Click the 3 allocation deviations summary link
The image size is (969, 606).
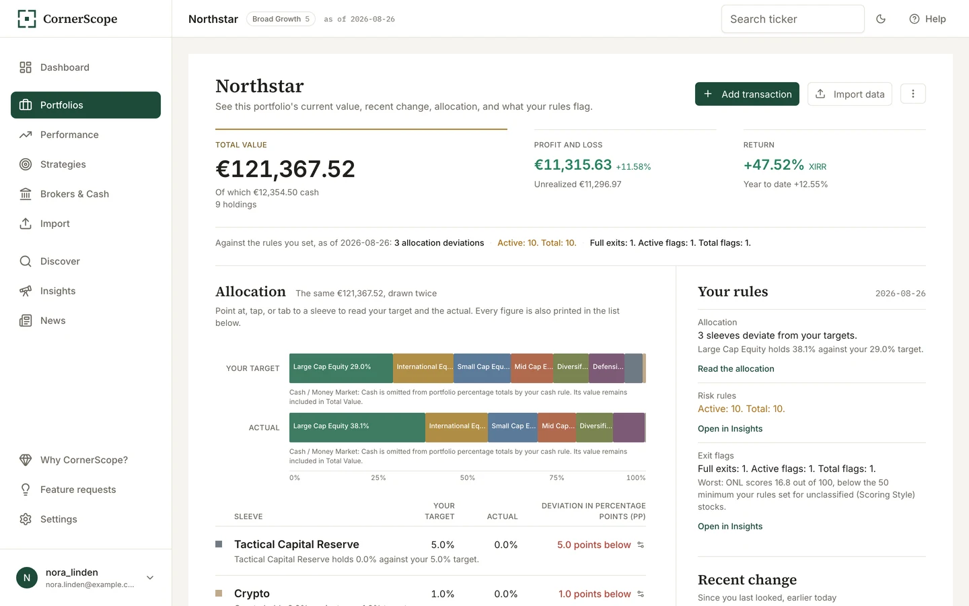point(439,243)
